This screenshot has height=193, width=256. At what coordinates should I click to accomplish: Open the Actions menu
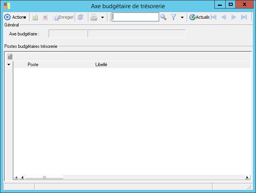coord(15,17)
